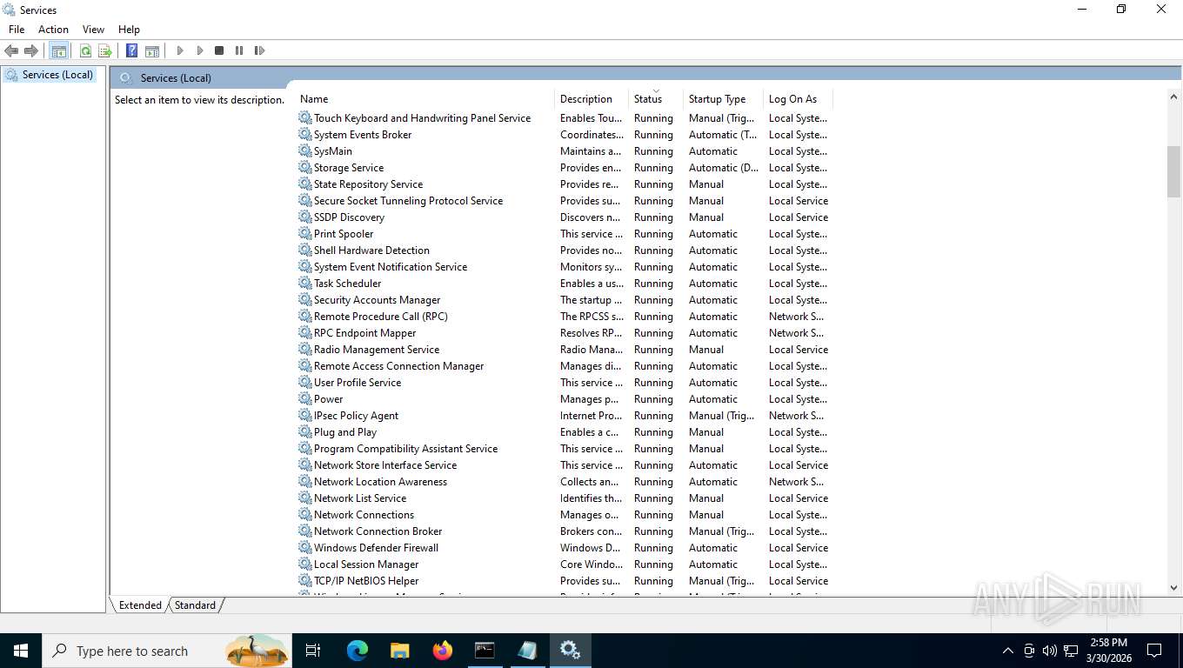Open the Help menu
Viewport: 1183px width, 668px height.
click(x=129, y=30)
